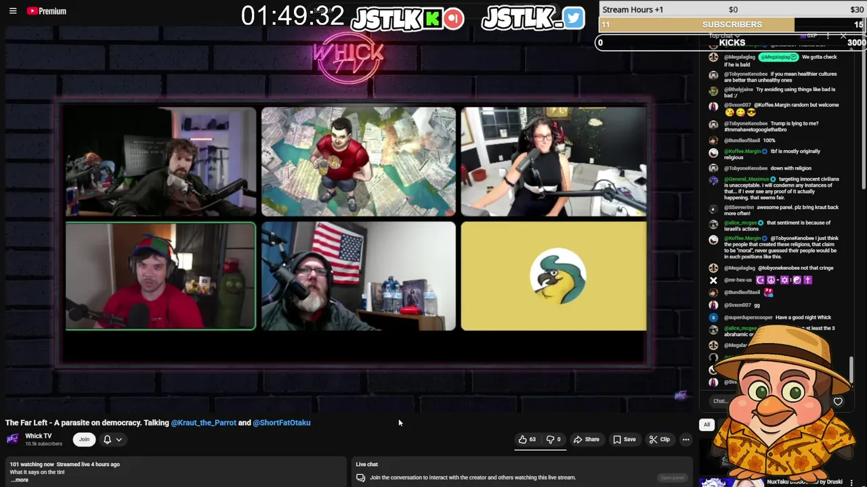Expand notification options chevron beside bell
This screenshot has height=487, width=867.
click(x=119, y=440)
